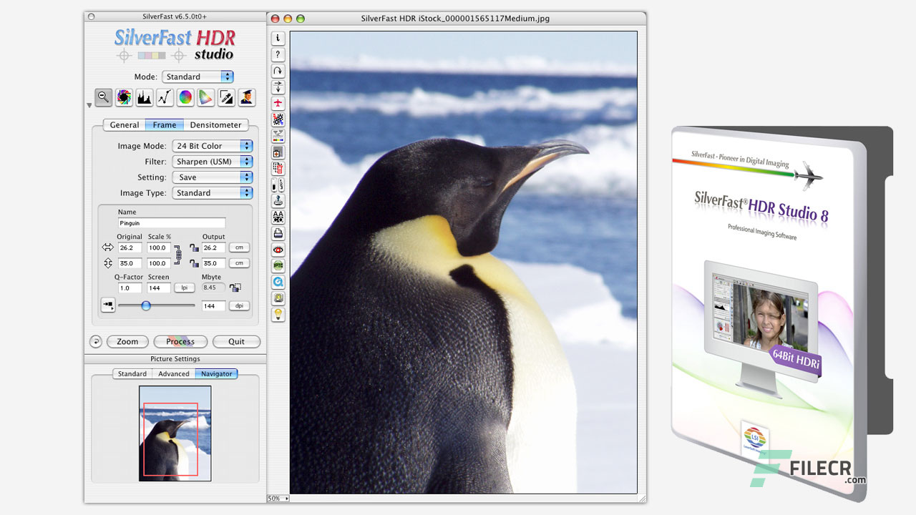Click the cm unit button for output height

pos(239,263)
